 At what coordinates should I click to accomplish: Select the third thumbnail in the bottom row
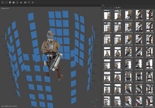[128, 101]
